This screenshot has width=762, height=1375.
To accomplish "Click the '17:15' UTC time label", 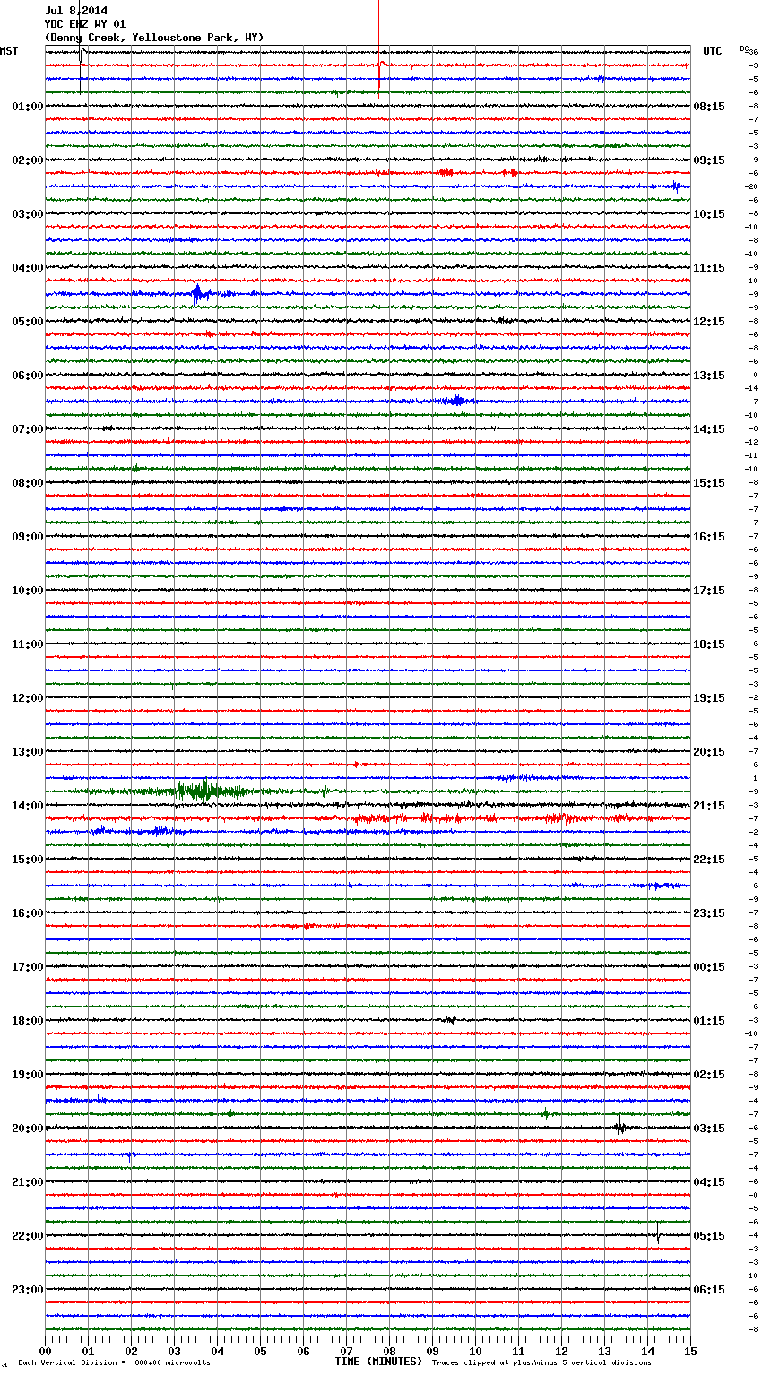I will pos(709,591).
